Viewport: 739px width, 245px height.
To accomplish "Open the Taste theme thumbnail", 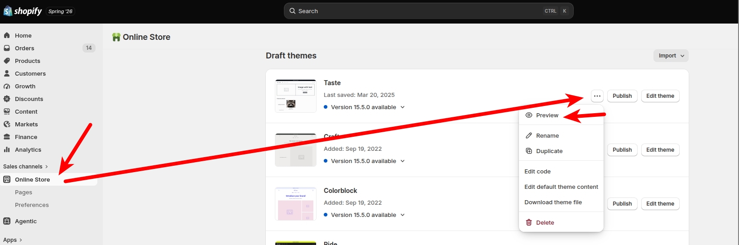I will (x=296, y=96).
